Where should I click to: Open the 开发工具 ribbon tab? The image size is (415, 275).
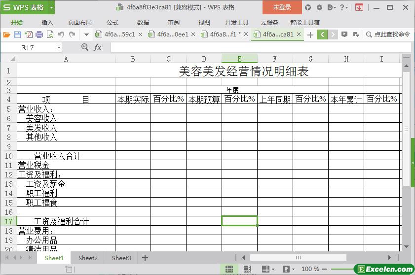pyautogui.click(x=236, y=23)
